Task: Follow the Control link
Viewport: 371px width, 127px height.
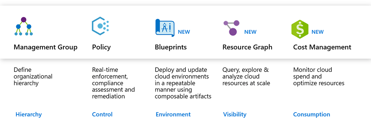Action: click(x=102, y=114)
